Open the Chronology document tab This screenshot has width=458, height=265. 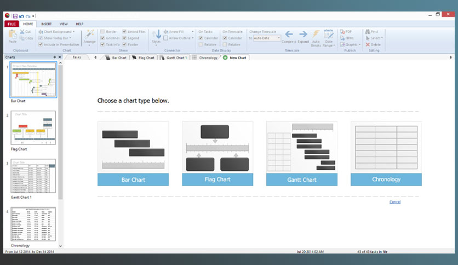[x=205, y=58]
